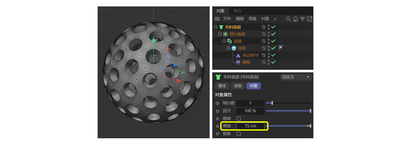The image size is (411, 145).
Task: Collapse the 布料曲面 tree node
Action: [215, 27]
